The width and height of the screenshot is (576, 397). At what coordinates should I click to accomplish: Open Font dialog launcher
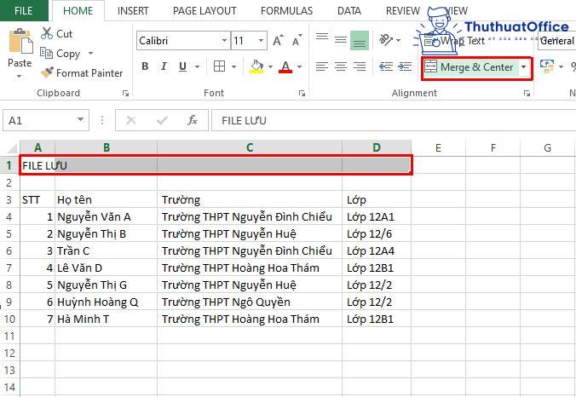[x=302, y=93]
